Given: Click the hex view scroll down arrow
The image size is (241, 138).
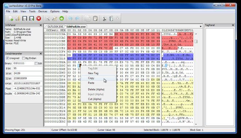Looking at the screenshot, I should [x=196, y=124].
